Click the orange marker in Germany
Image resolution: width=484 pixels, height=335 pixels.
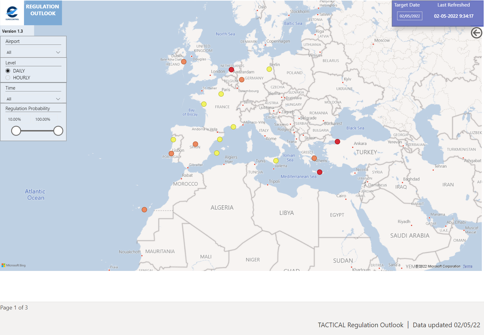click(x=242, y=80)
